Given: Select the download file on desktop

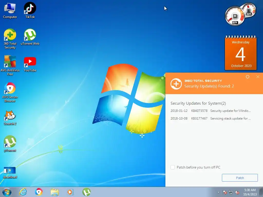Looking at the screenshot, I should coord(10,173).
